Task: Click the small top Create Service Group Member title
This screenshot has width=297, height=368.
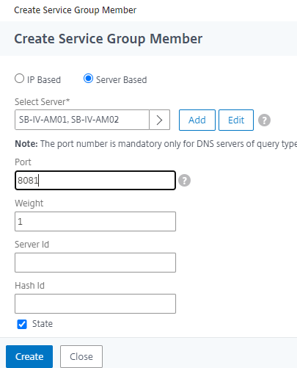Action: point(76,10)
